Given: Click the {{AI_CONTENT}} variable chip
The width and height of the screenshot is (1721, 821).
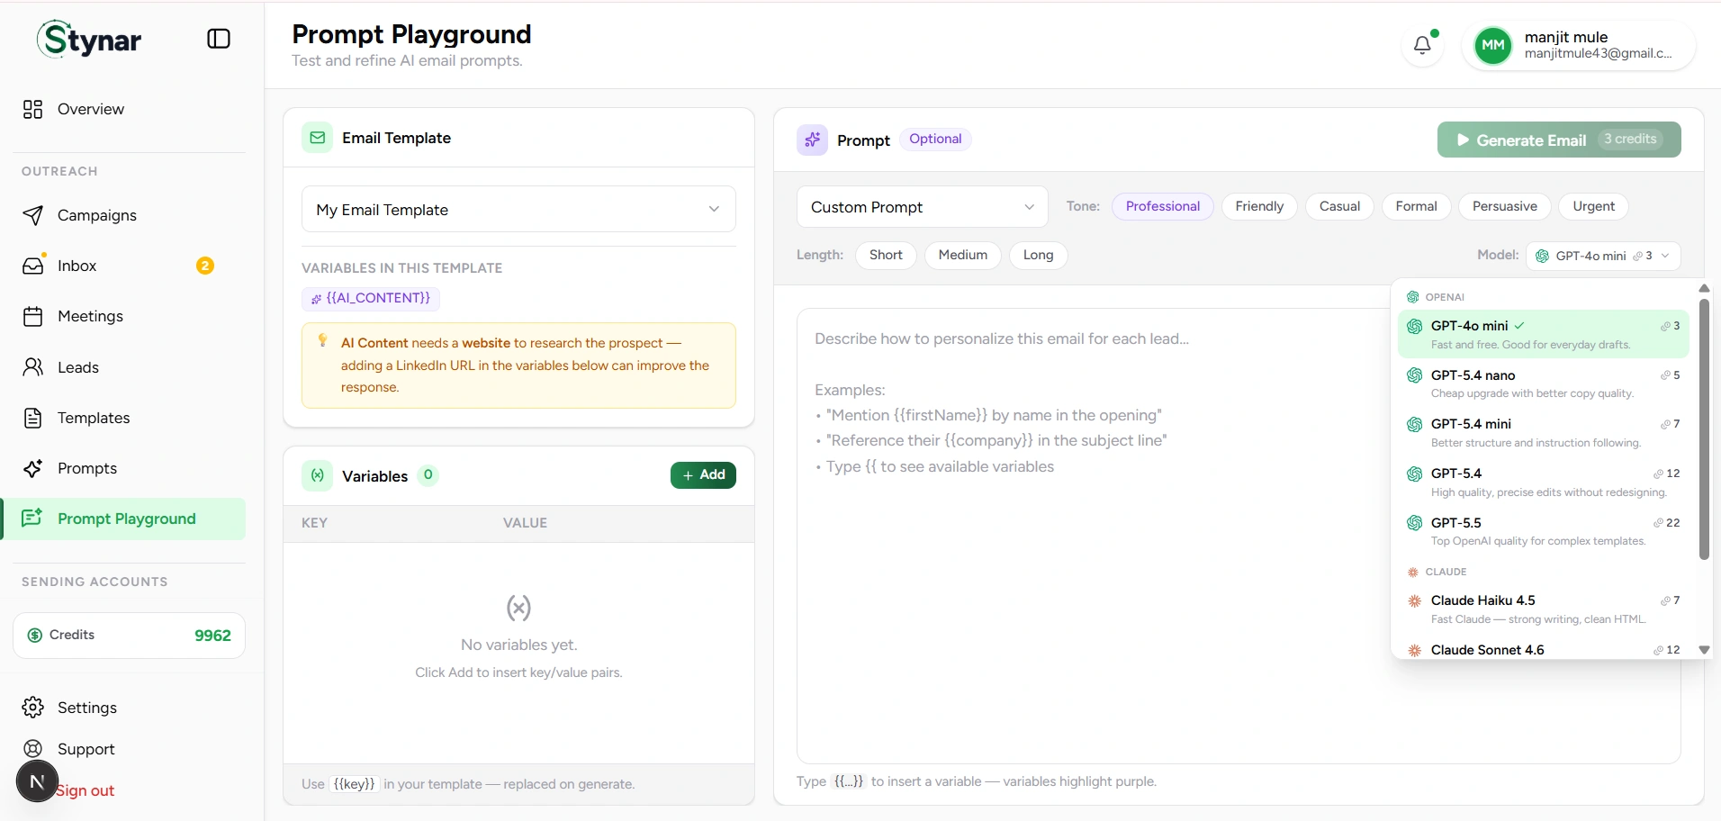Looking at the screenshot, I should pos(371,298).
